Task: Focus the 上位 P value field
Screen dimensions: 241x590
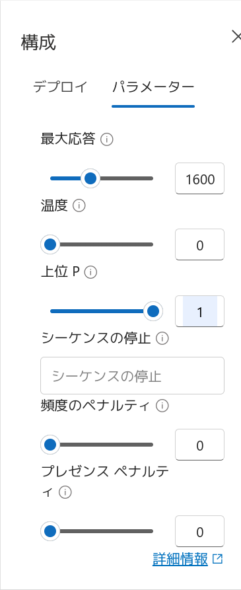Action: (199, 311)
